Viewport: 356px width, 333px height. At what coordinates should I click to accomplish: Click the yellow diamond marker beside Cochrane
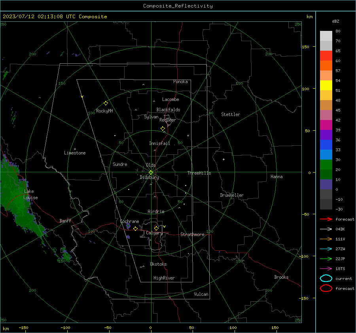click(136, 229)
